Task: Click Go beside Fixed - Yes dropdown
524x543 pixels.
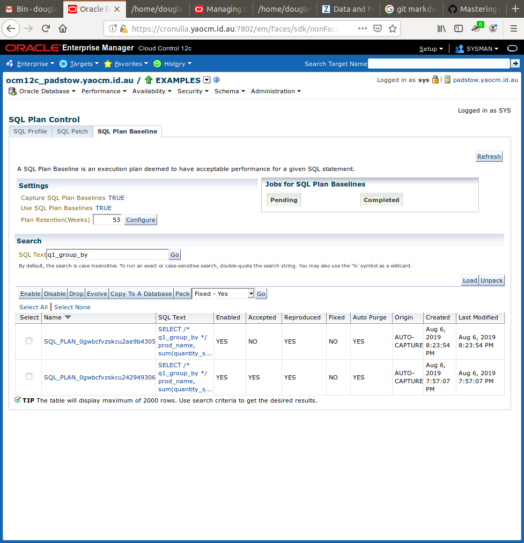Action: tap(261, 294)
